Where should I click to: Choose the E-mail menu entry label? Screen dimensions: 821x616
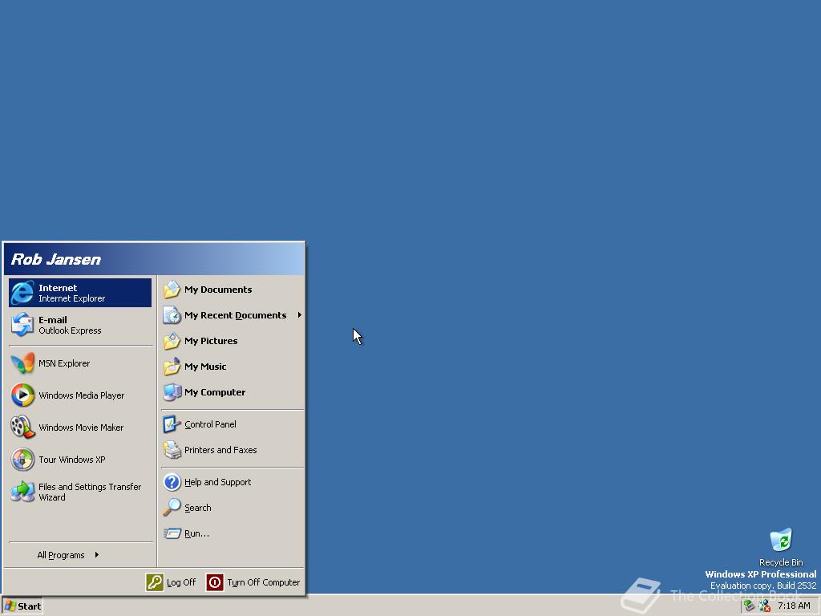(x=52, y=319)
